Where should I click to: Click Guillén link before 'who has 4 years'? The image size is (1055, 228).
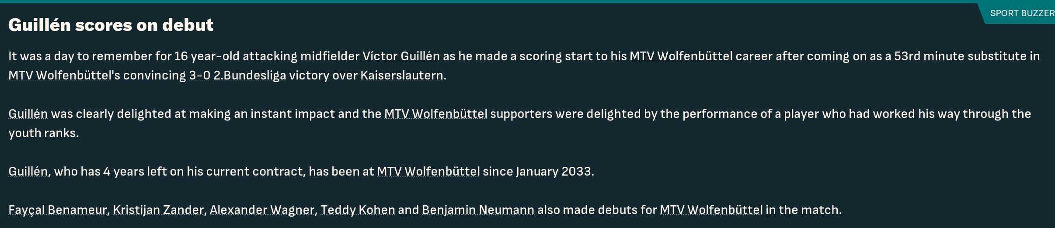[28, 172]
